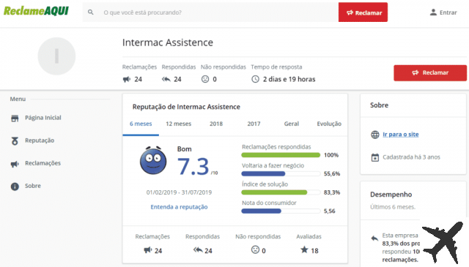Click the reply arrows icon under Respondidas header
The height and width of the screenshot is (267, 469).
pos(166,79)
